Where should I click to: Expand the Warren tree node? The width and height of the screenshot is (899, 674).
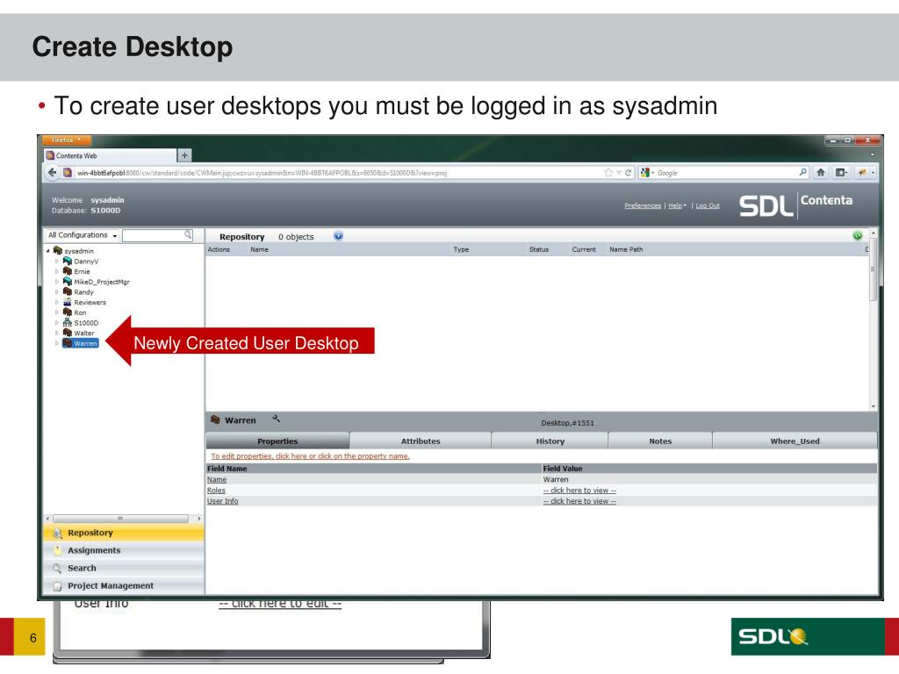pyautogui.click(x=57, y=343)
